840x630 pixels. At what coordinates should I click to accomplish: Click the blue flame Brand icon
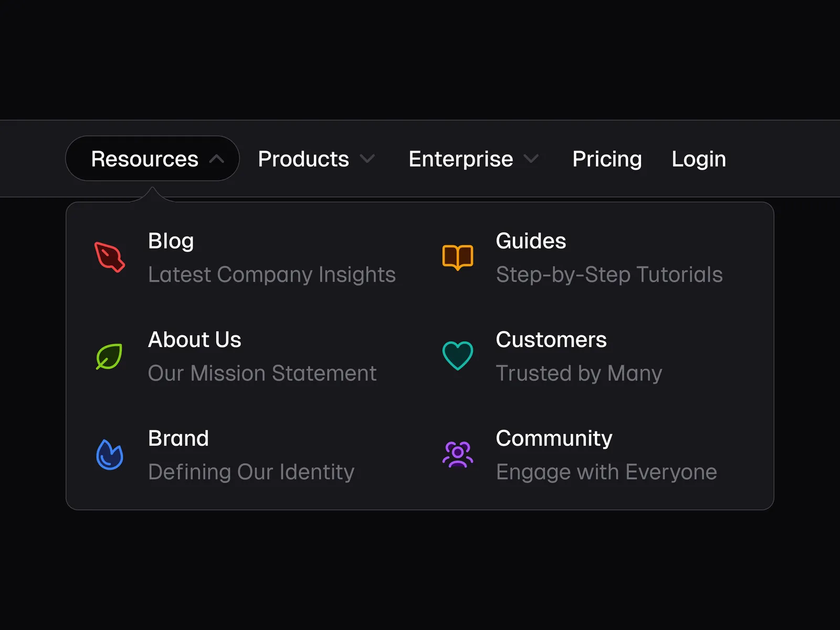point(110,454)
